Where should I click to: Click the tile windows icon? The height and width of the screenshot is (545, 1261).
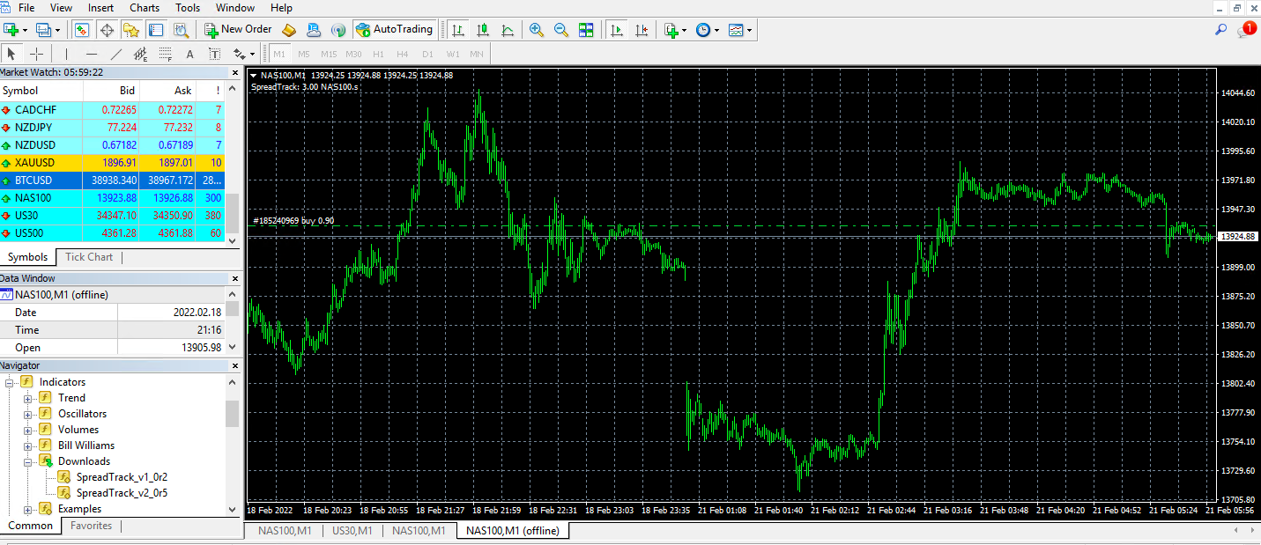pyautogui.click(x=586, y=29)
